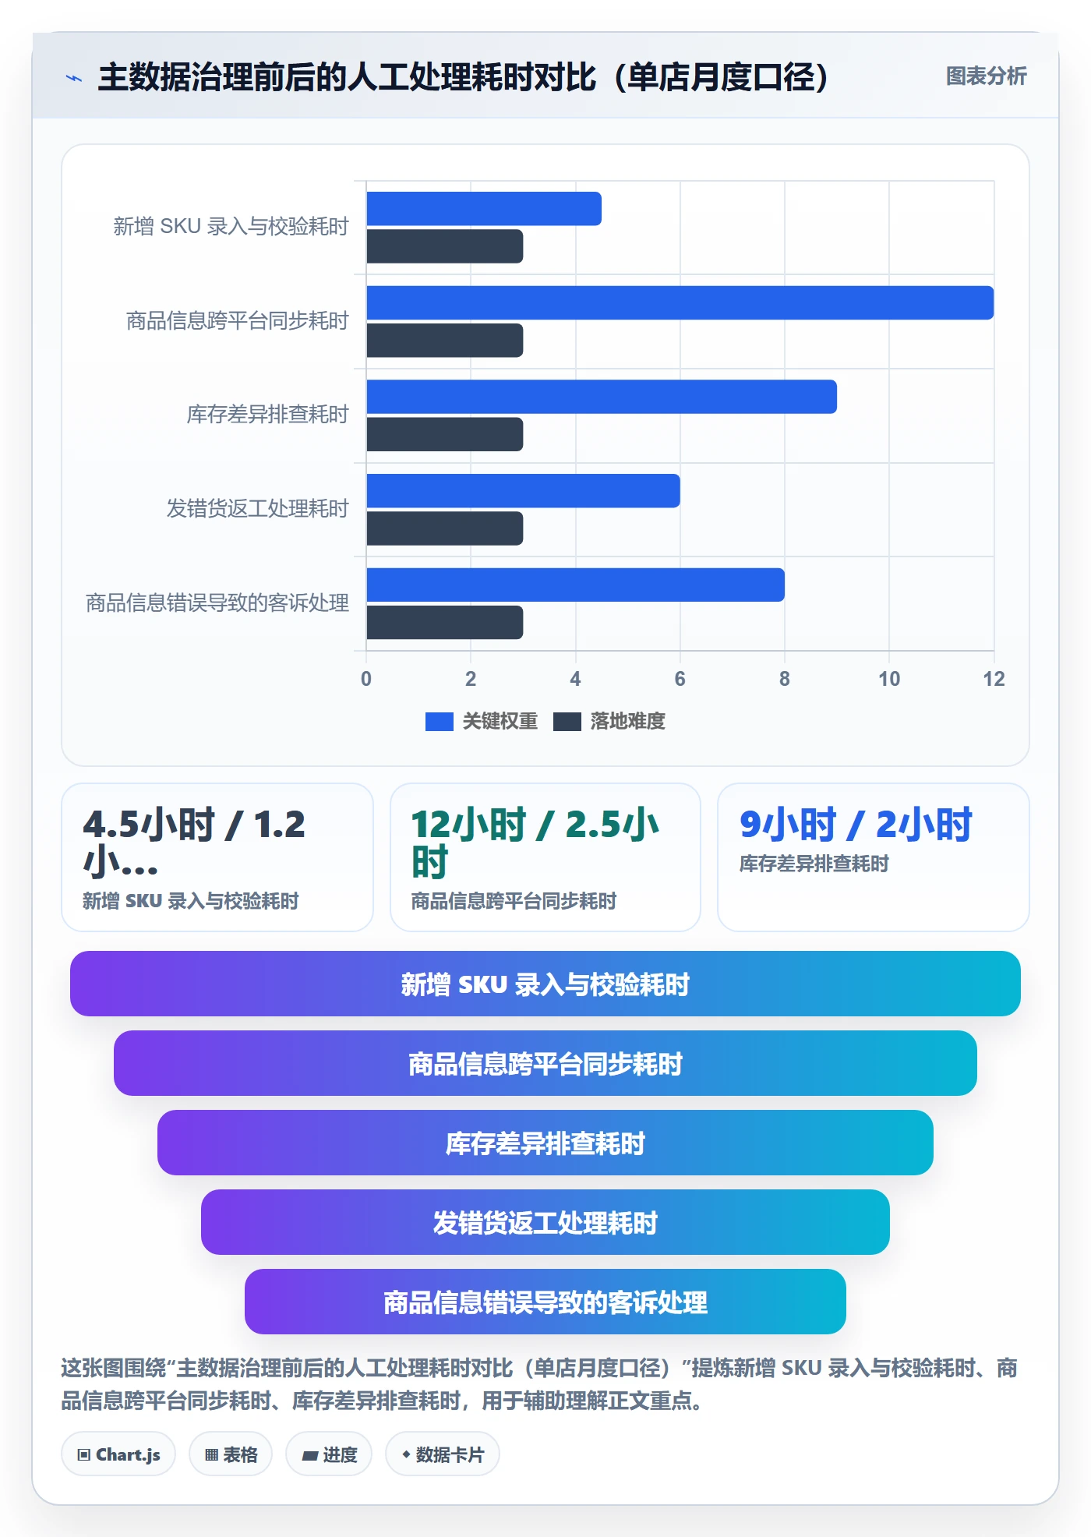This screenshot has height=1537, width=1091.
Task: Click funnel stage 新增 SKU 录入与校验耗时
Action: (545, 984)
